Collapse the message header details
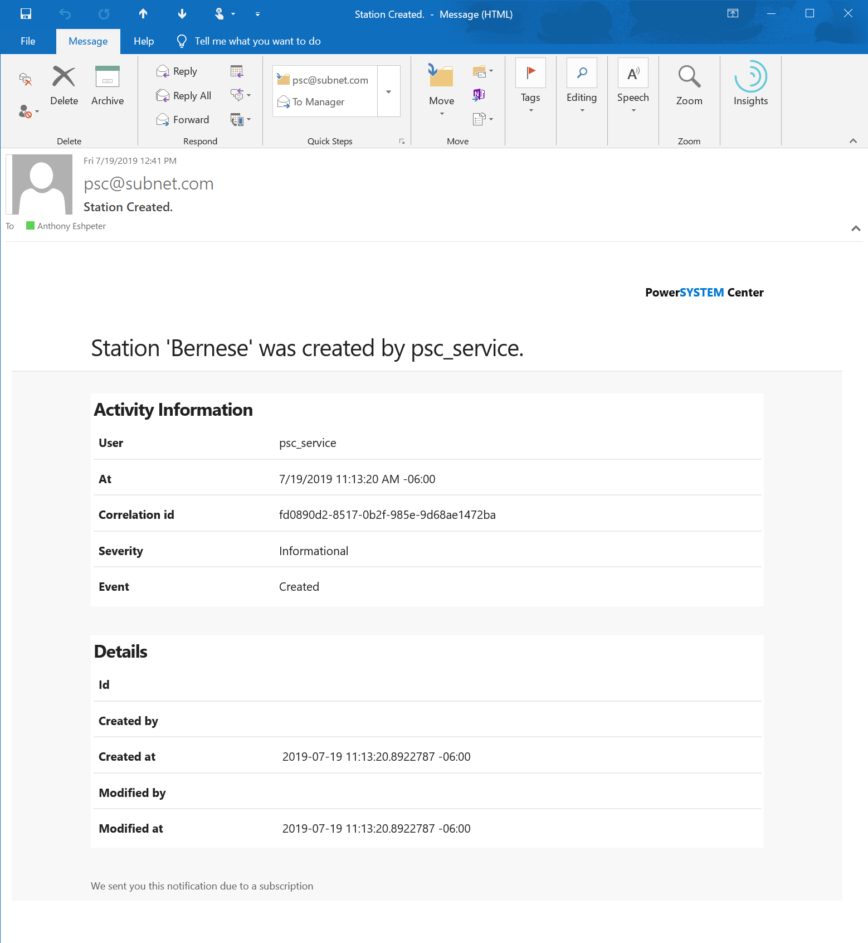This screenshot has height=943, width=868. pyautogui.click(x=856, y=228)
